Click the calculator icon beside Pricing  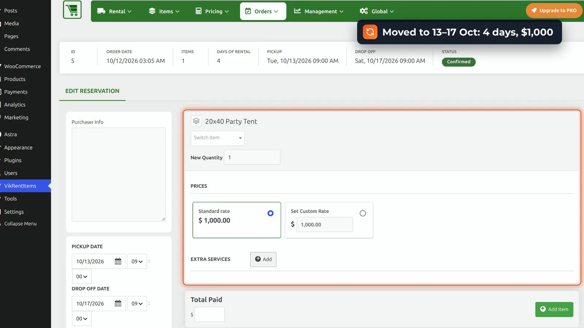click(199, 11)
